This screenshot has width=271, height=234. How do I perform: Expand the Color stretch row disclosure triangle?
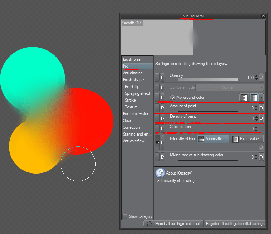tap(163, 128)
